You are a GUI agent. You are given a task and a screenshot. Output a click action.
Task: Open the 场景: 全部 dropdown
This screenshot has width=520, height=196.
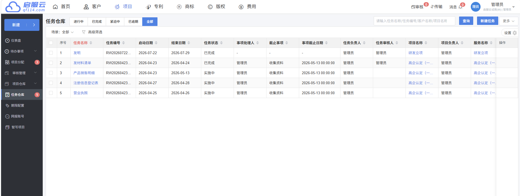63,32
